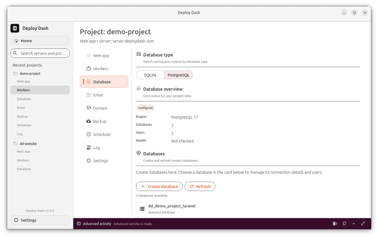378x237 pixels.
Task: Click the PostgreSQL 17 engine value
Action: click(x=184, y=117)
